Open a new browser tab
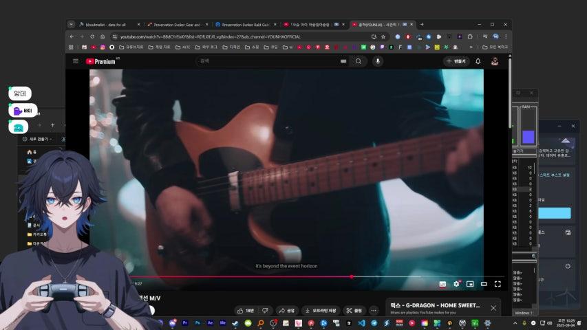The width and height of the screenshot is (587, 330). (x=422, y=24)
